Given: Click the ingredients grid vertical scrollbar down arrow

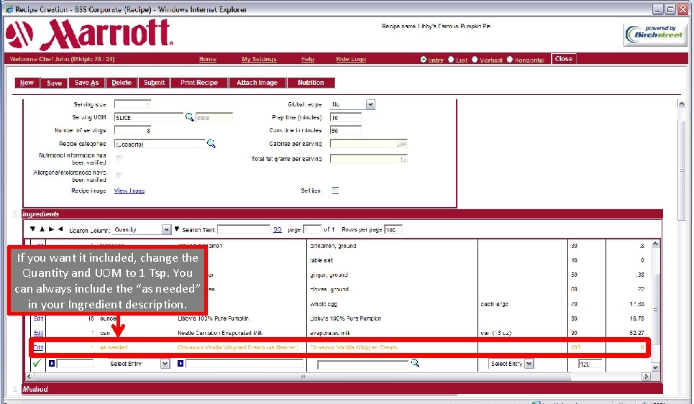Looking at the screenshot, I should click(x=656, y=367).
